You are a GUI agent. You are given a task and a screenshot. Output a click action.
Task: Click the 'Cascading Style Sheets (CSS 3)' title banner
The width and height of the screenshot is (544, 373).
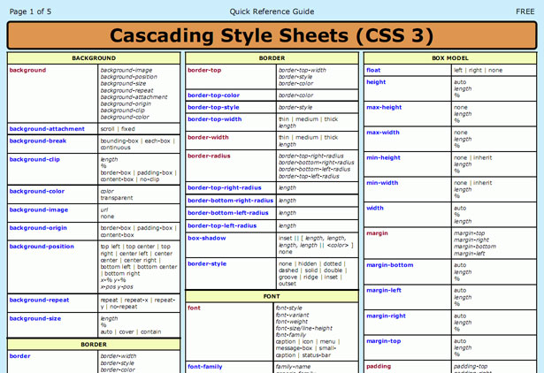pyautogui.click(x=272, y=35)
